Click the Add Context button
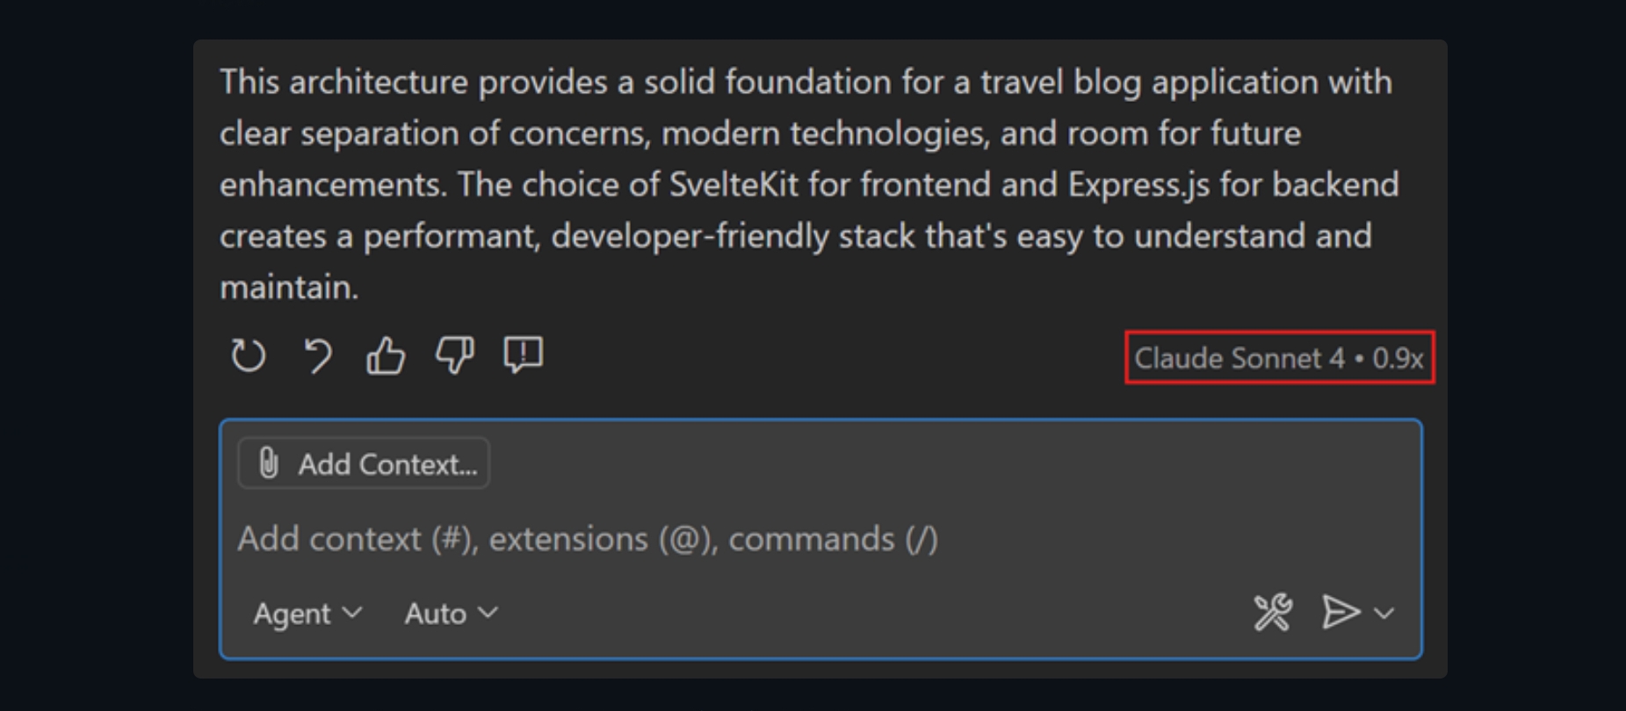This screenshot has width=1626, height=711. 363,463
